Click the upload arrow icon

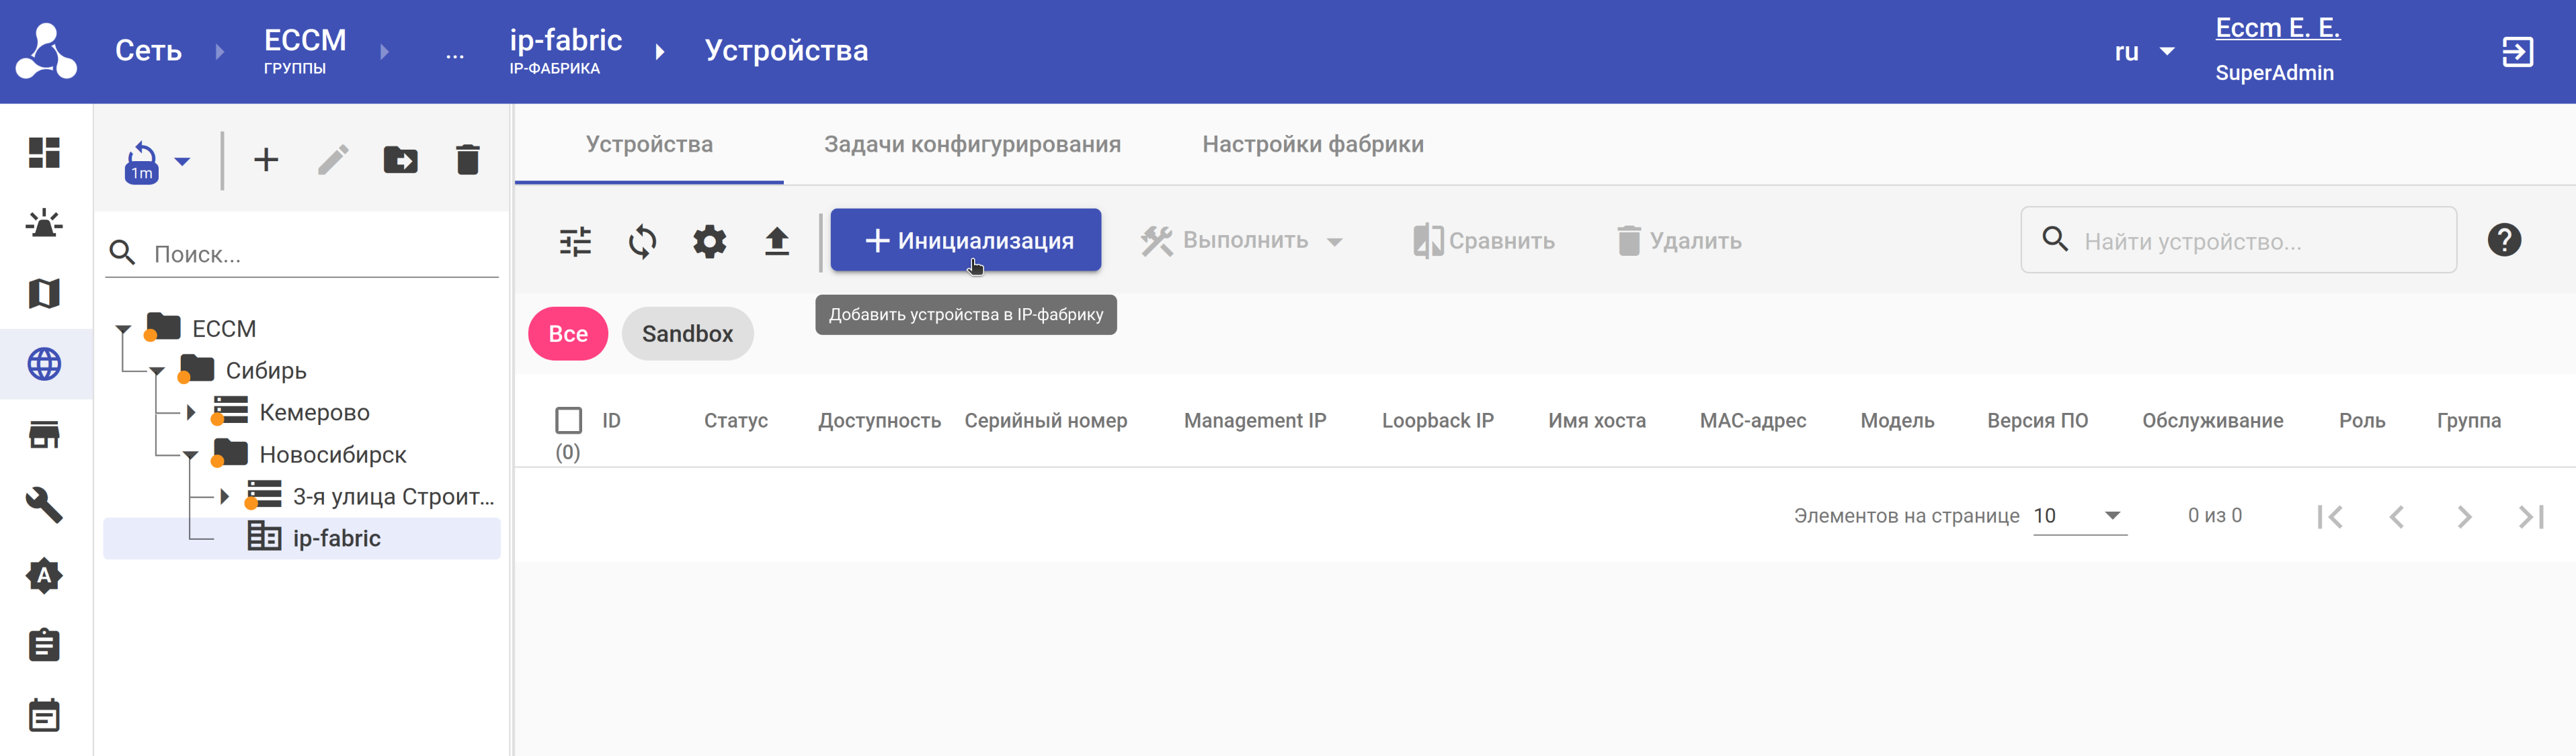coord(776,240)
